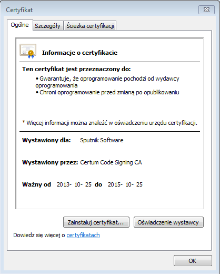Click the Certyfikat window title
Image resolution: width=220 pixels, height=274 pixels.
click(19, 10)
